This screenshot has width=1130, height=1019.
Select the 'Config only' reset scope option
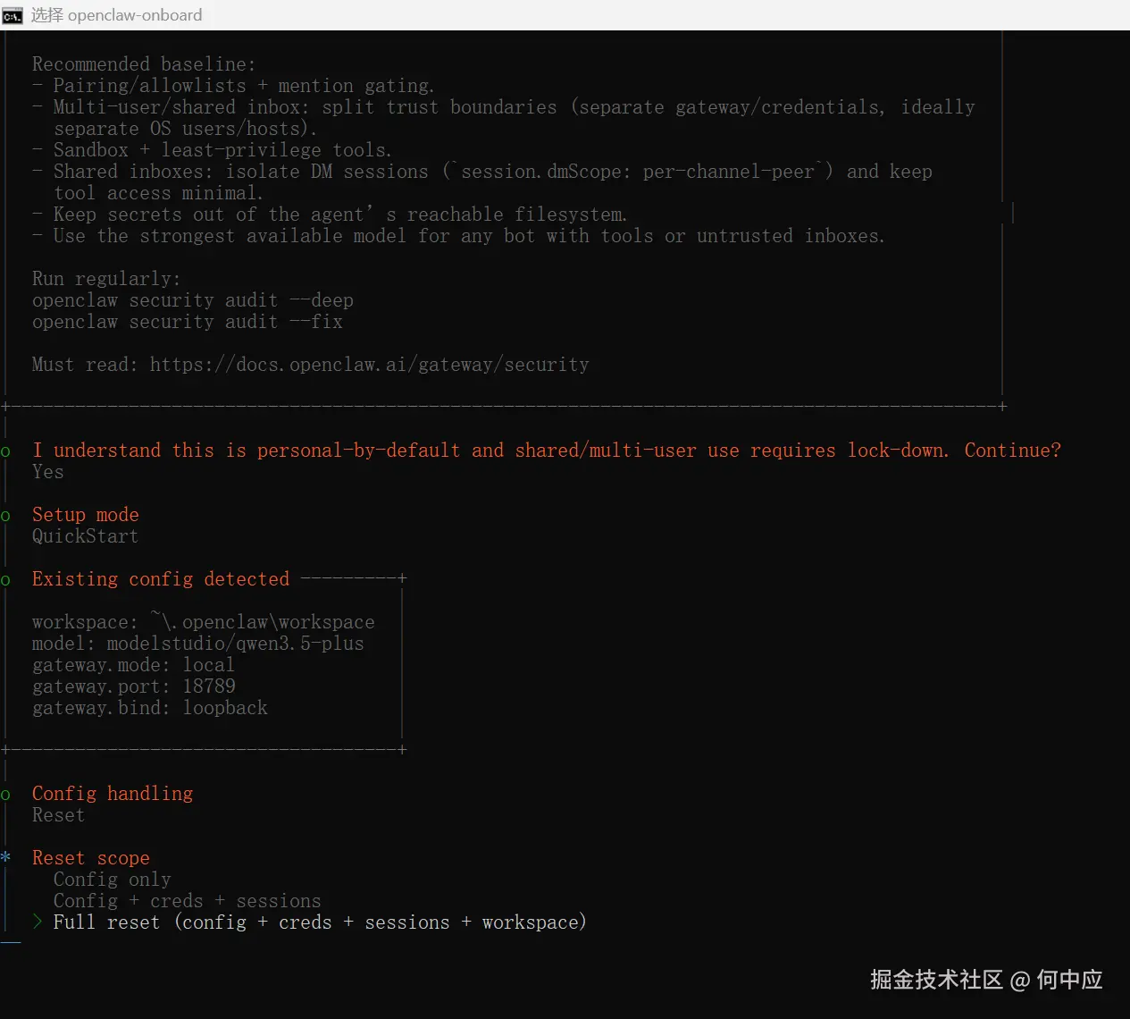[112, 880]
